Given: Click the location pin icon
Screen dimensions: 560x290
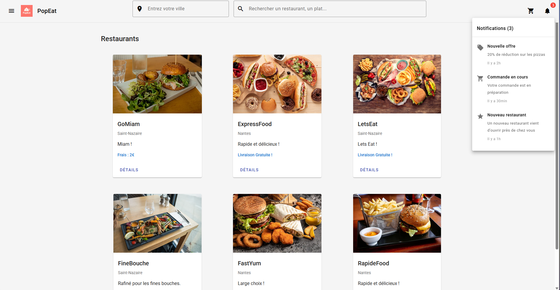Looking at the screenshot, I should click(140, 9).
